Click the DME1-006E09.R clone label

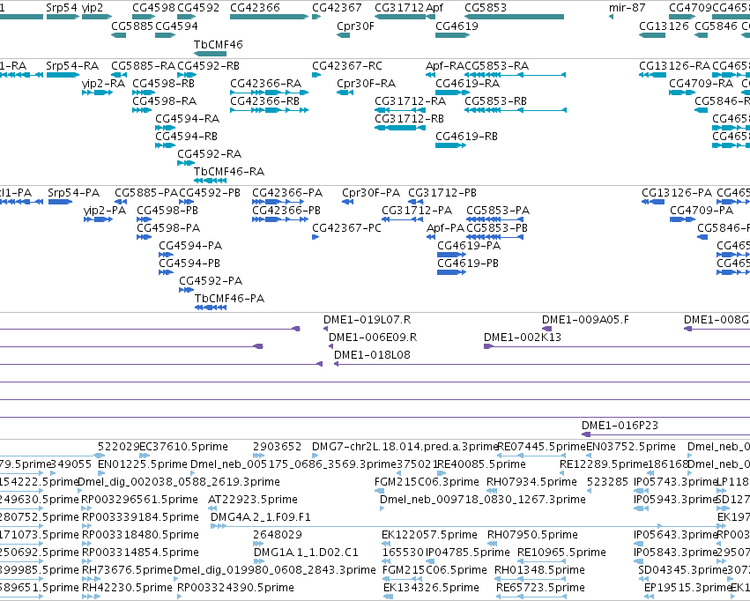tap(373, 338)
